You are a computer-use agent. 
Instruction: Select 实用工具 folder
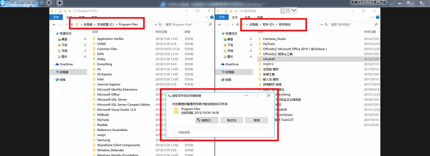[x=269, y=74]
